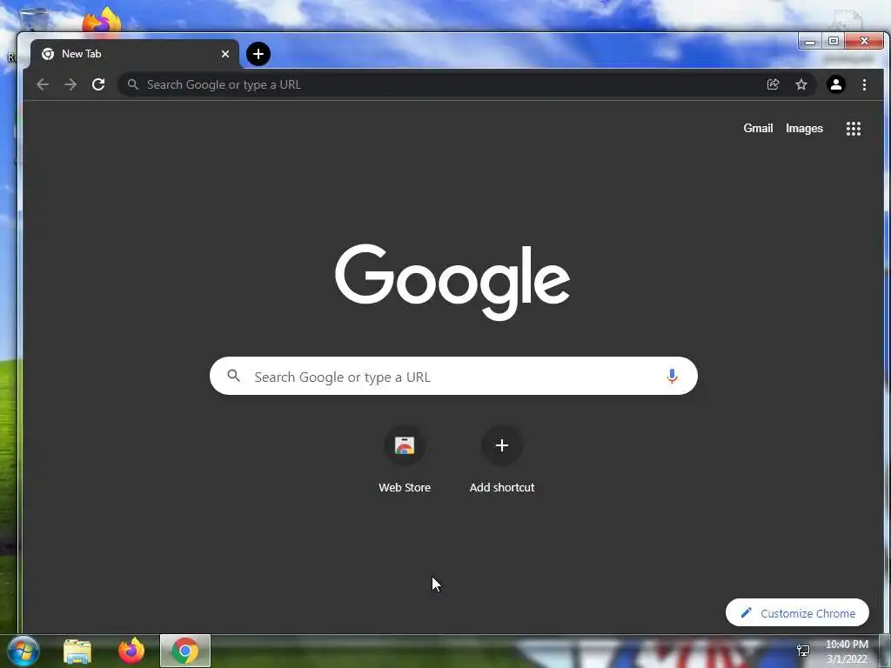Open a new tab with plus button
891x668 pixels.
coord(258,54)
